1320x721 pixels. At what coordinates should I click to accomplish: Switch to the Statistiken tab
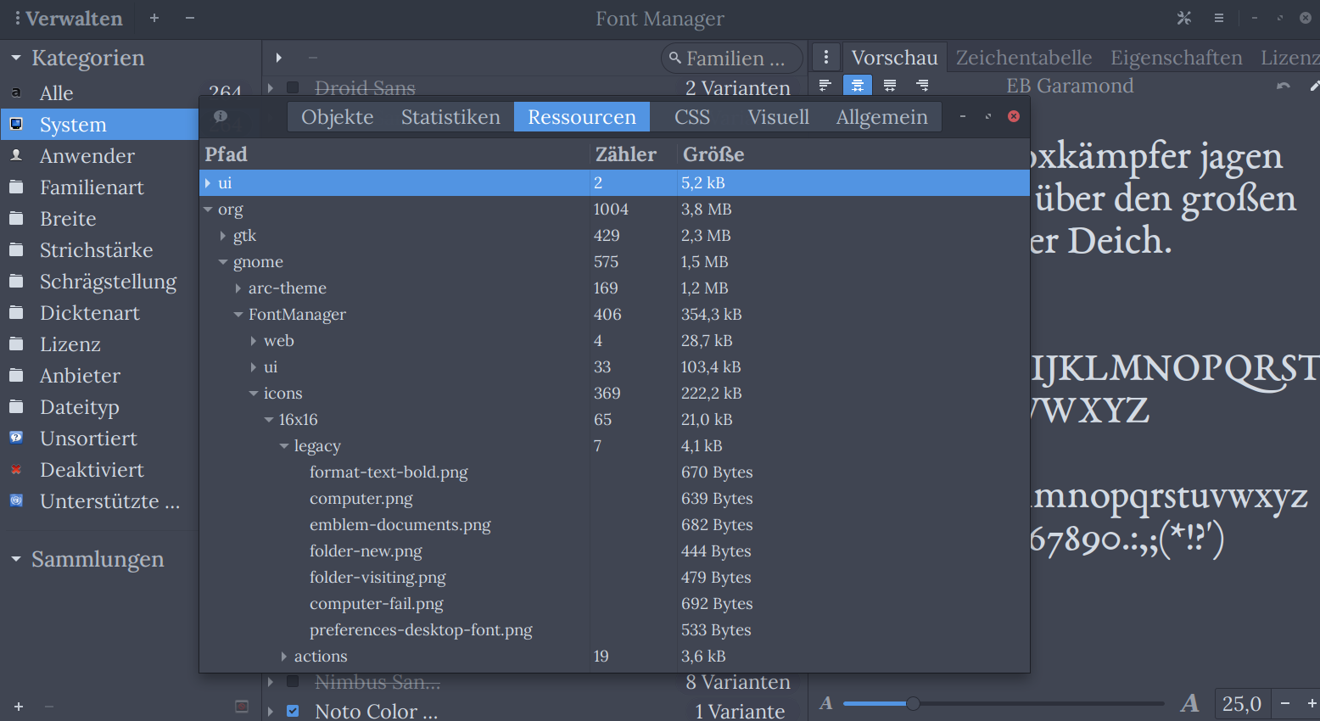point(450,116)
